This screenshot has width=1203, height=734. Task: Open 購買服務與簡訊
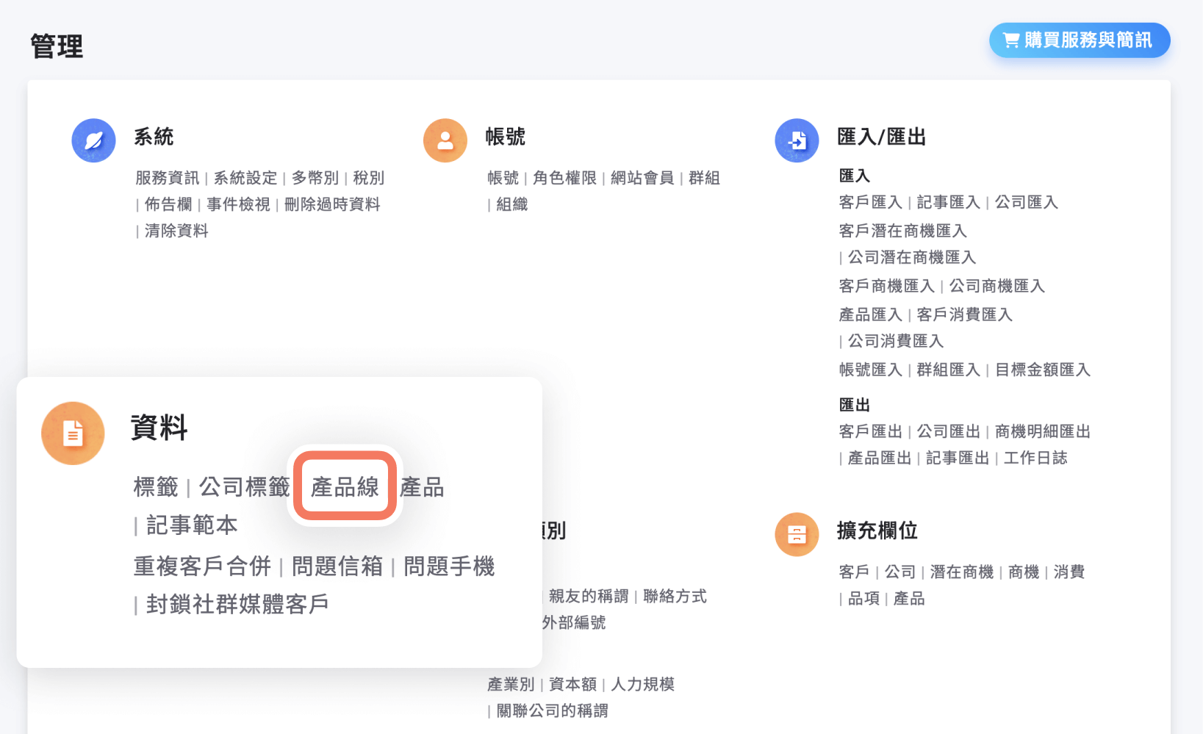pyautogui.click(x=1079, y=40)
